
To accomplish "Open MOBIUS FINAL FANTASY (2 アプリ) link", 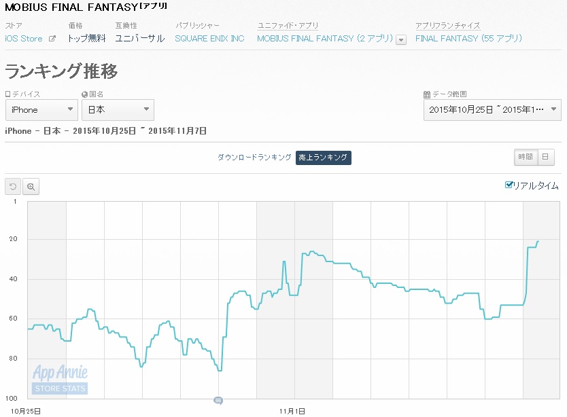I will tap(325, 38).
